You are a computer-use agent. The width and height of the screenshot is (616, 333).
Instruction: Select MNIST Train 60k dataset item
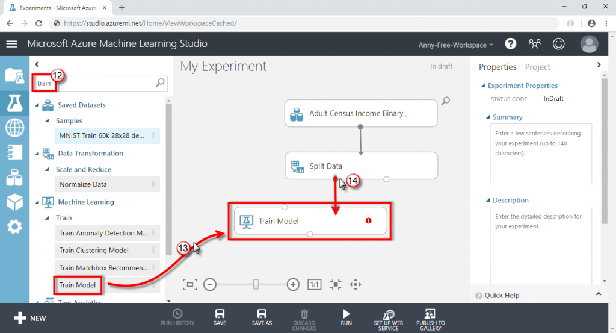coord(107,135)
